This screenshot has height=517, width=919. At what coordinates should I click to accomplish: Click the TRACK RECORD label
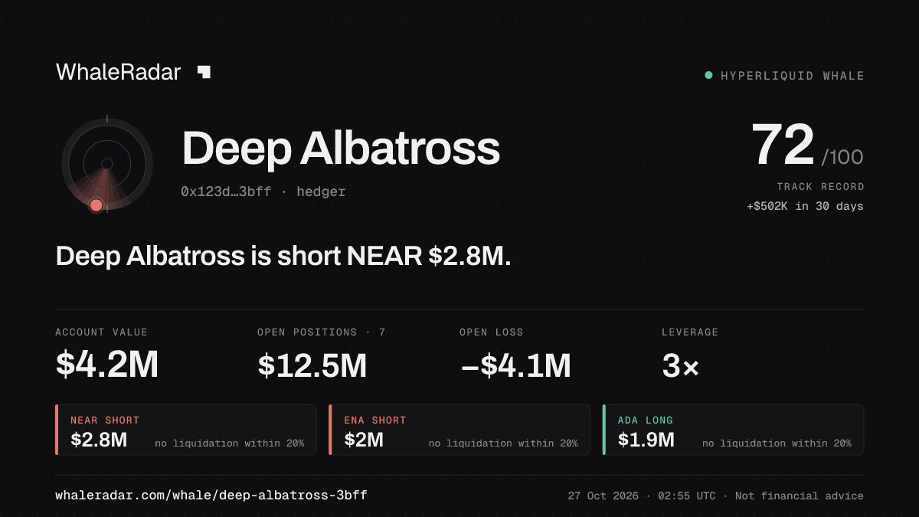tap(820, 187)
